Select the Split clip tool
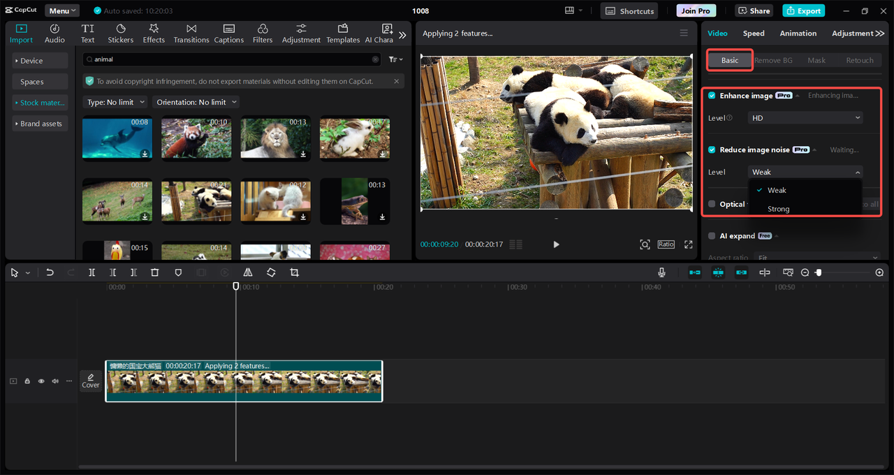Image resolution: width=894 pixels, height=475 pixels. 91,272
